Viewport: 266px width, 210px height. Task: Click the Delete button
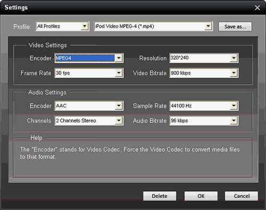coord(160,196)
